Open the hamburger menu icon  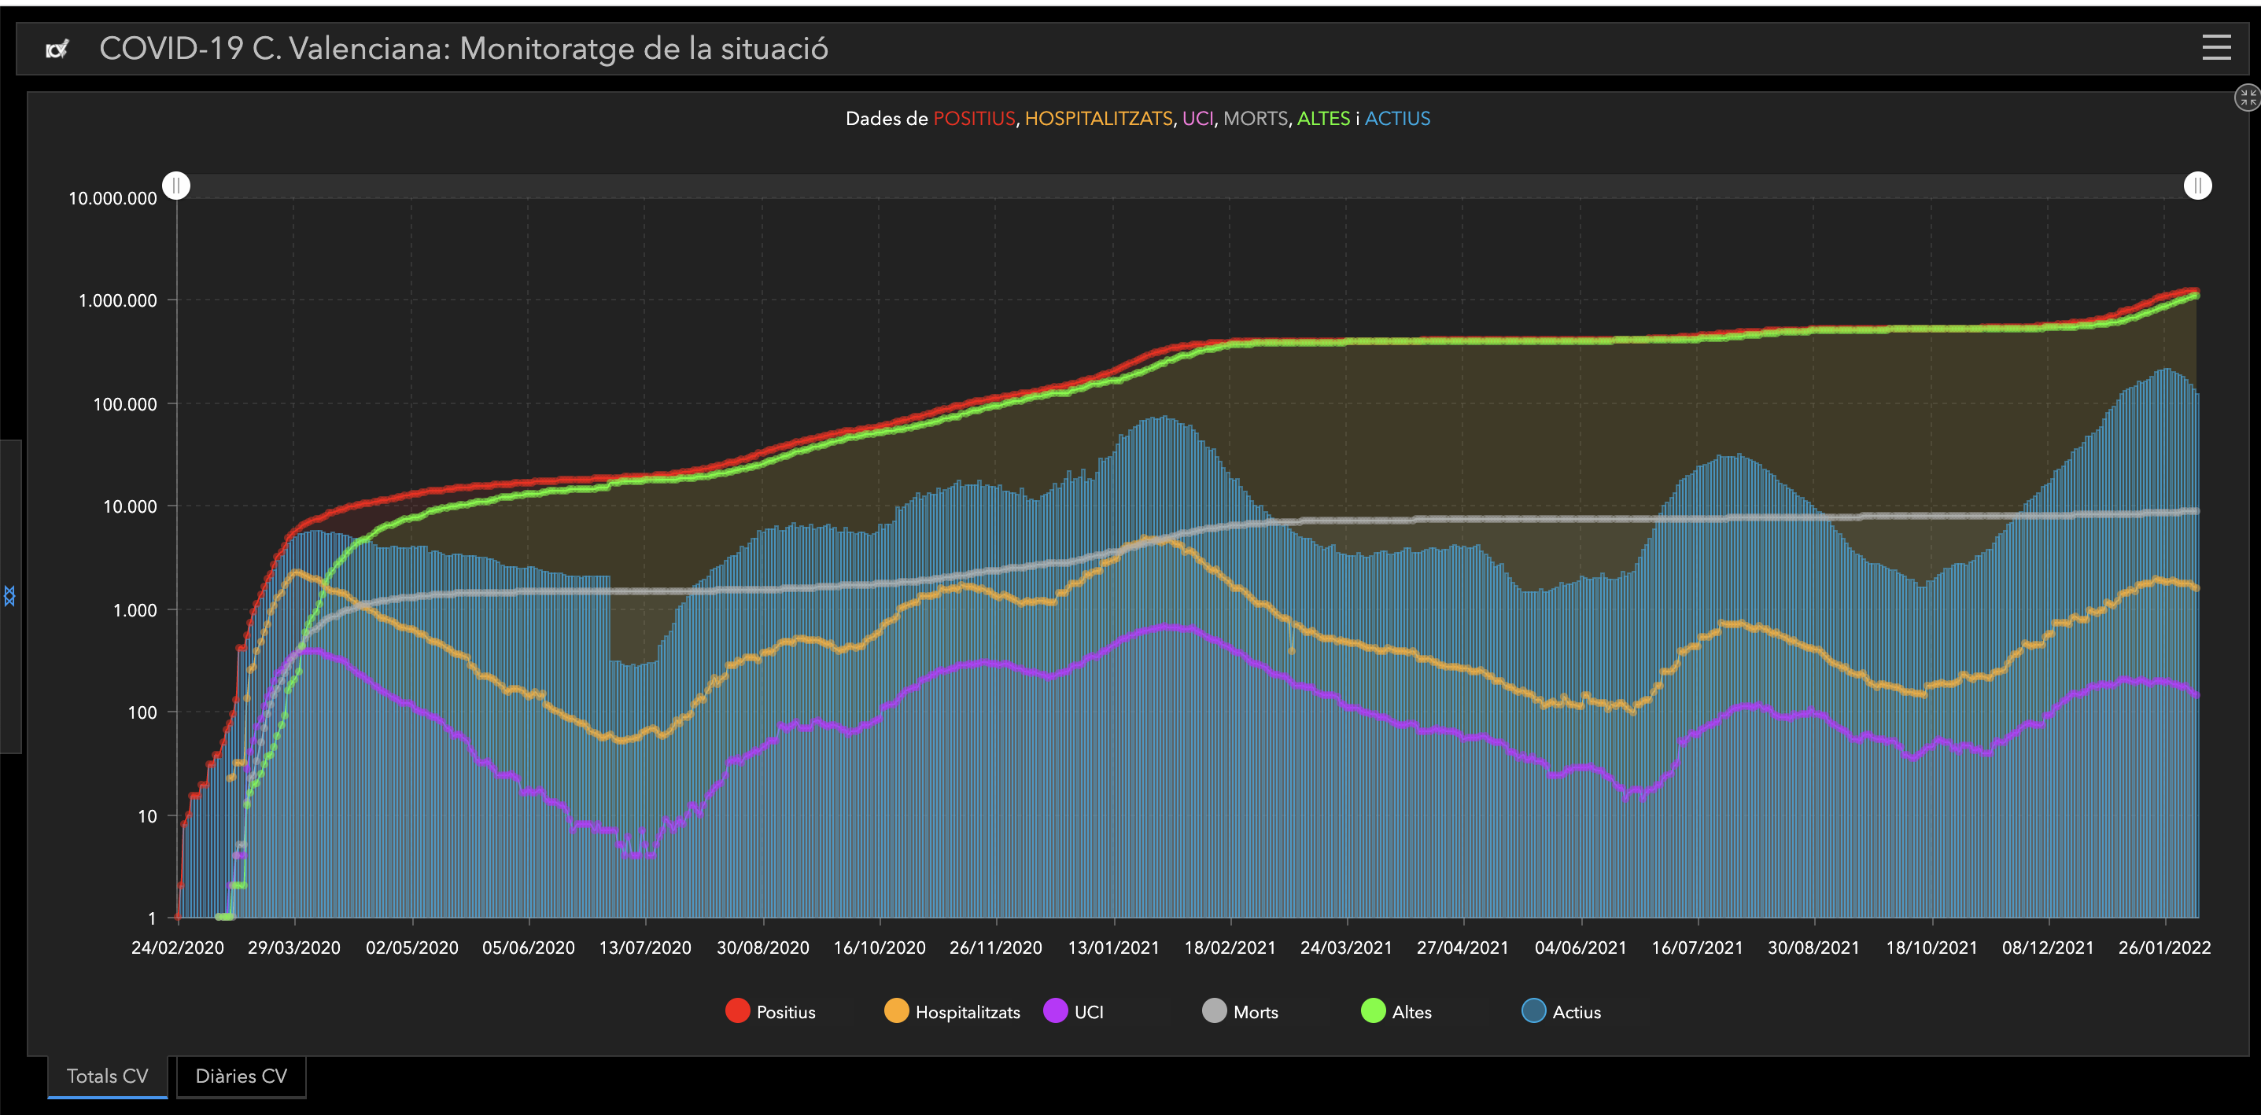[2216, 47]
